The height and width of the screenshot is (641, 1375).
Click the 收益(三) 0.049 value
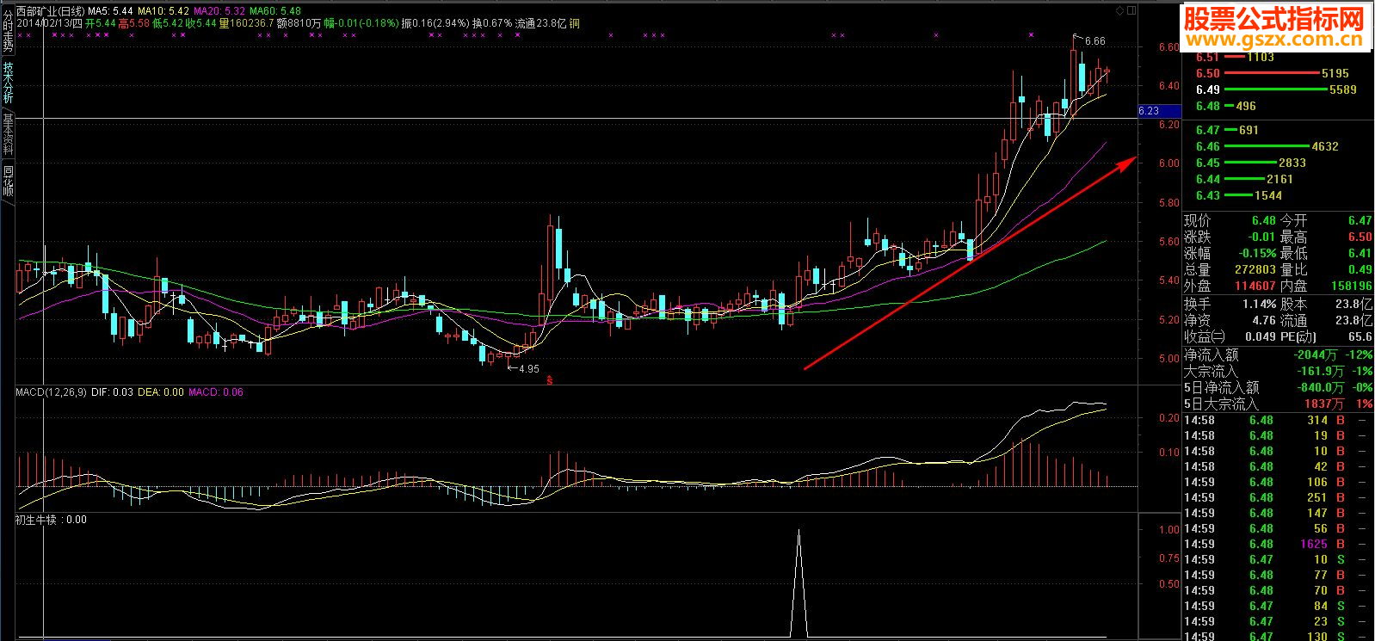(1260, 337)
